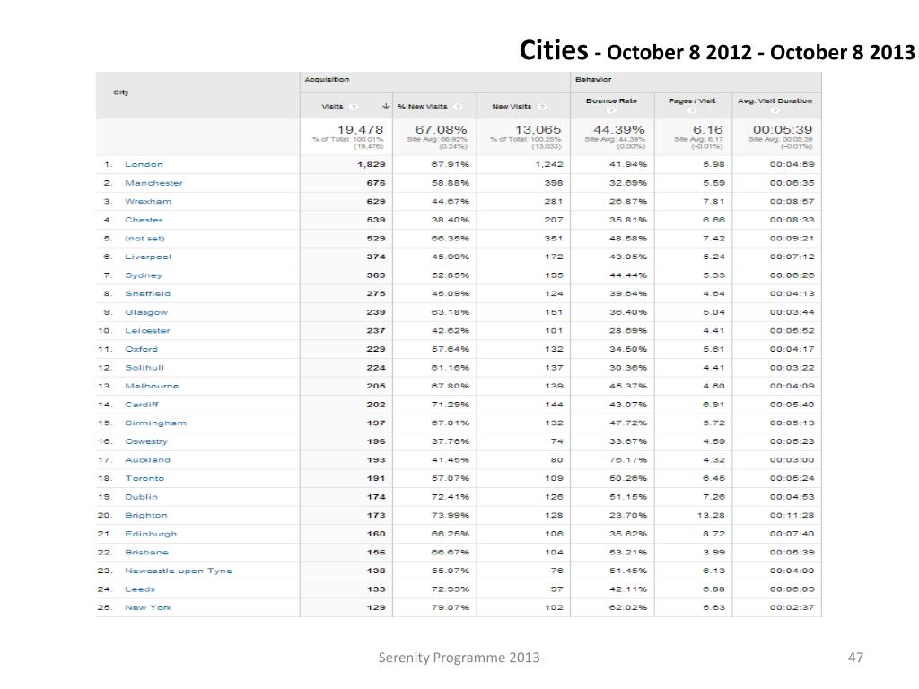Click Brighton's pages per visit 13.28
The height and width of the screenshot is (689, 919).
point(711,515)
